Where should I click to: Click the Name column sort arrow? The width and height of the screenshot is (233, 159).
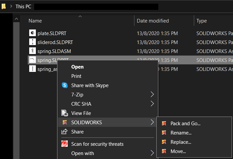(80, 17)
